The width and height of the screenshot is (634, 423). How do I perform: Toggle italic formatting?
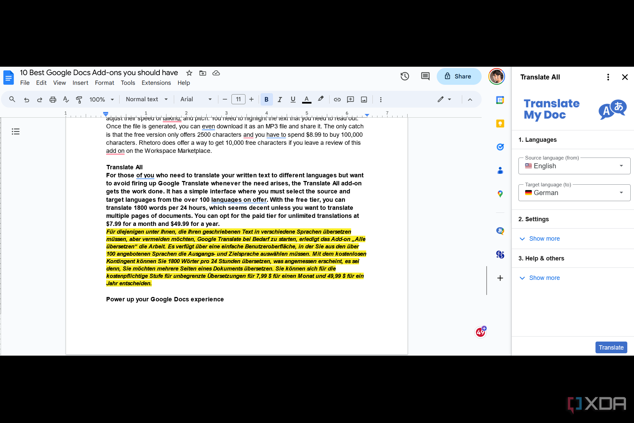point(280,100)
